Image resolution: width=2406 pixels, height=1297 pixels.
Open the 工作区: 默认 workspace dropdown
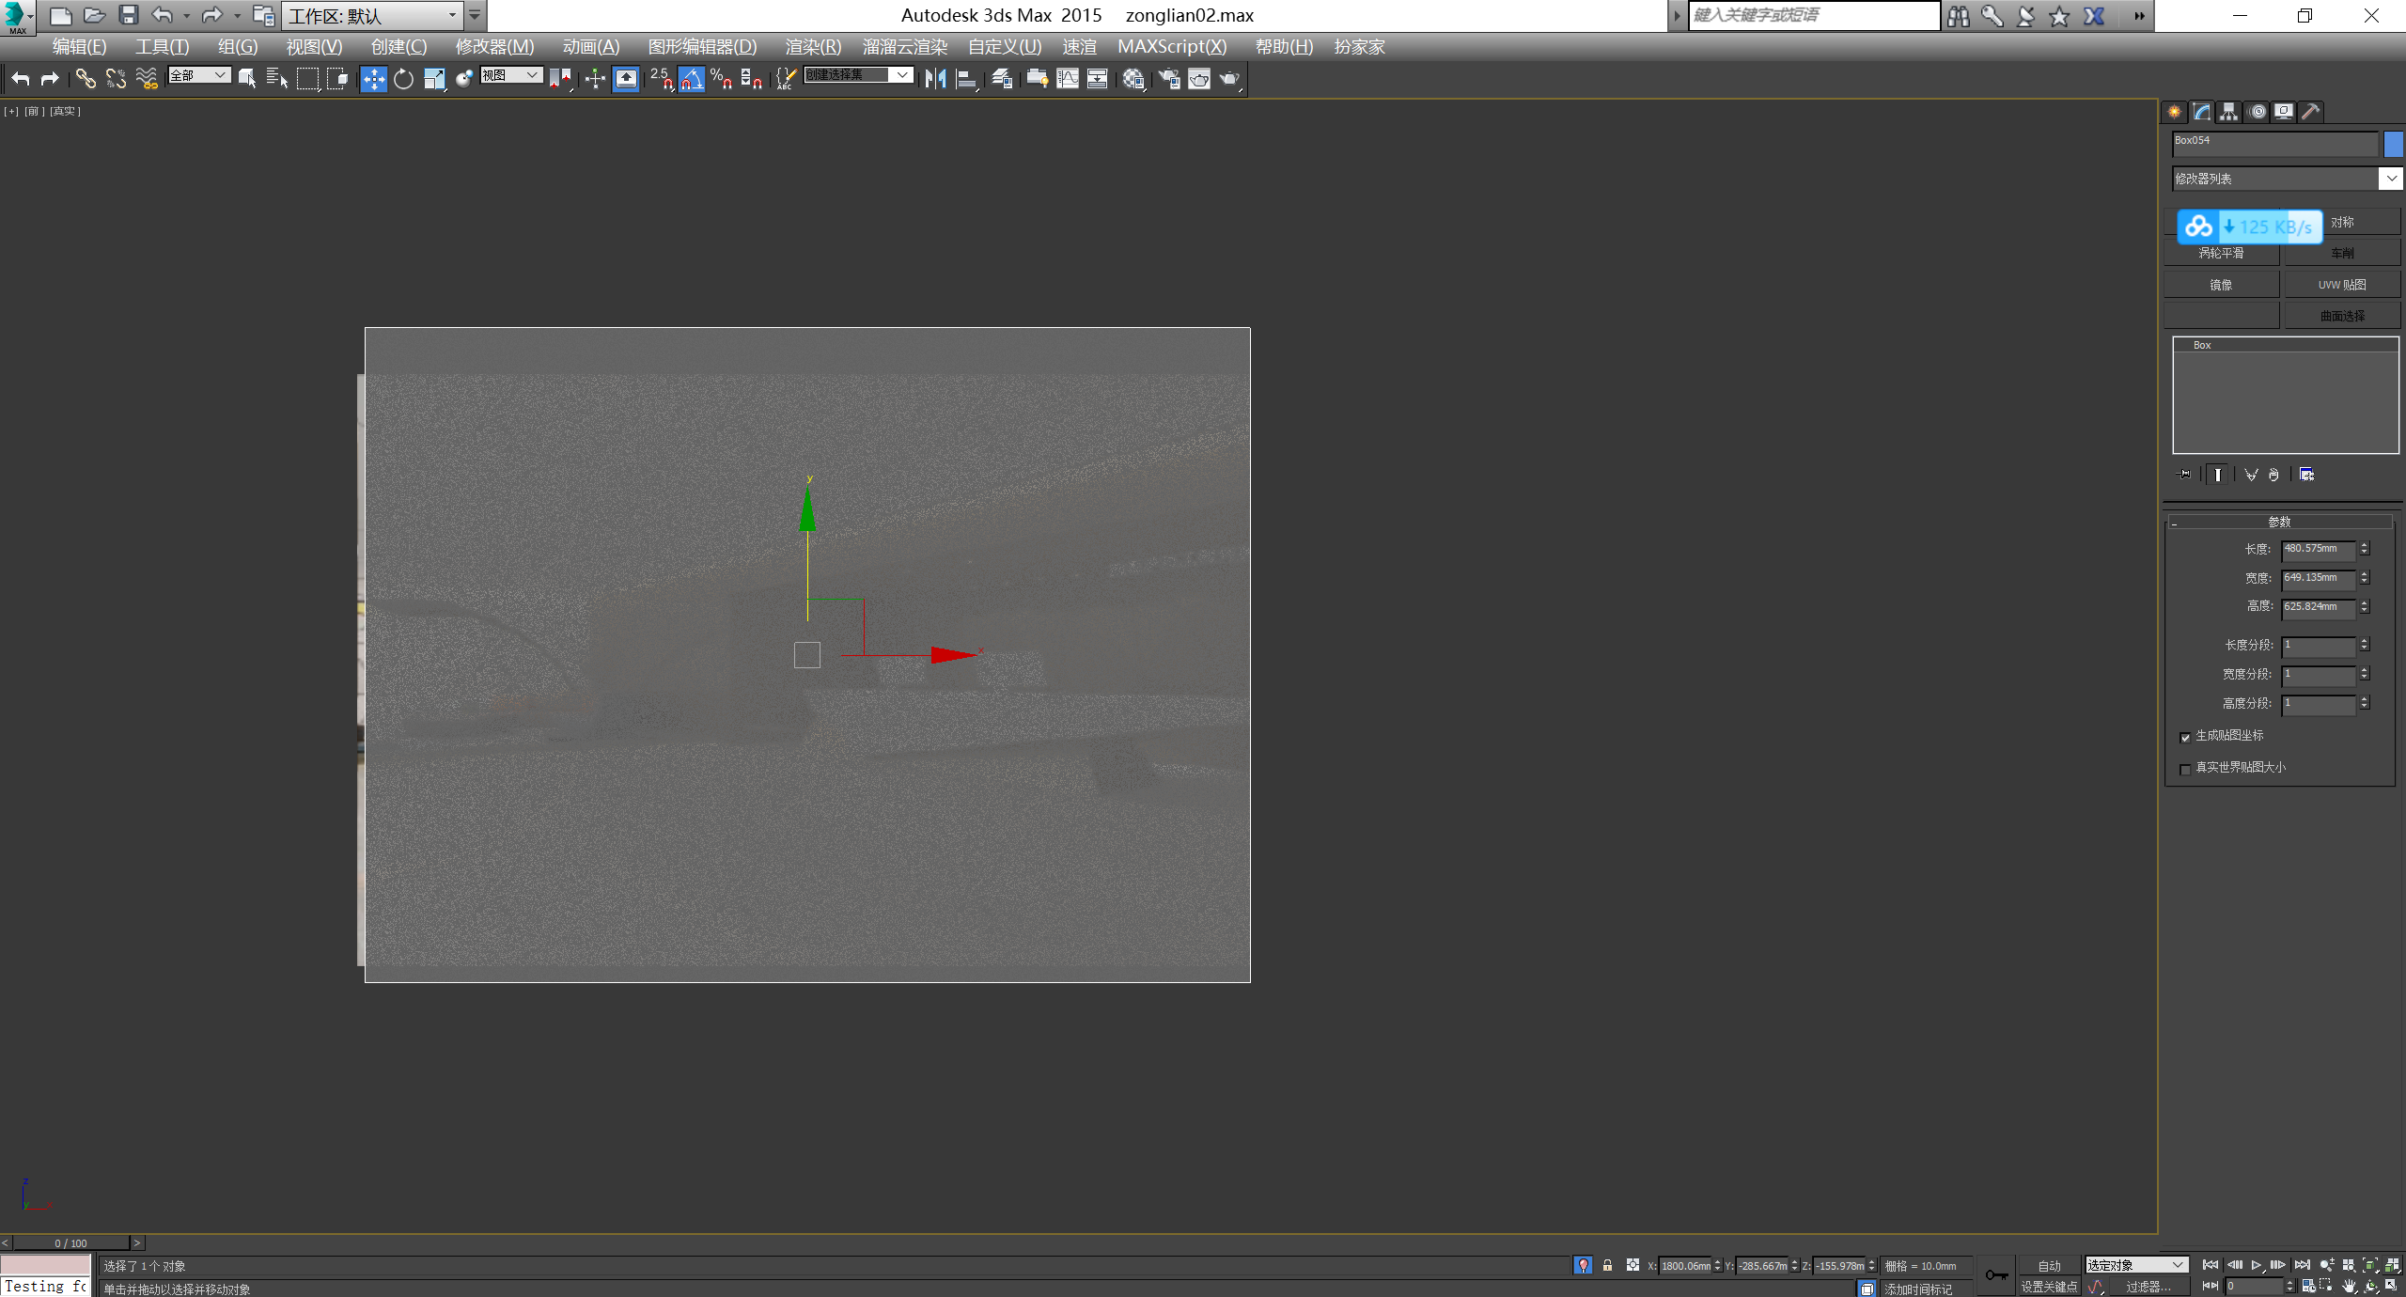pyautogui.click(x=372, y=16)
